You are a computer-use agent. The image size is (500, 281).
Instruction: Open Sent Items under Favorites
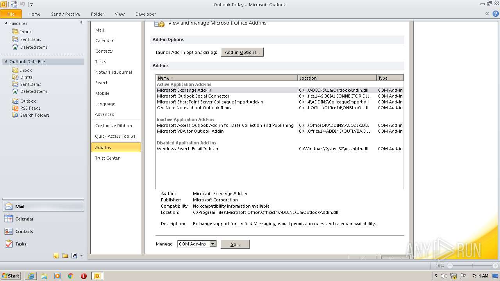pos(30,39)
